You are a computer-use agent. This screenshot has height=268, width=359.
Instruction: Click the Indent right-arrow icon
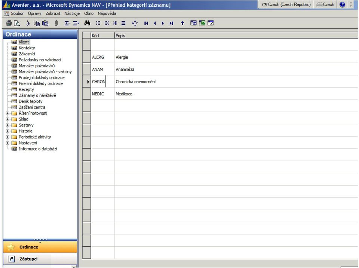click(x=76, y=23)
